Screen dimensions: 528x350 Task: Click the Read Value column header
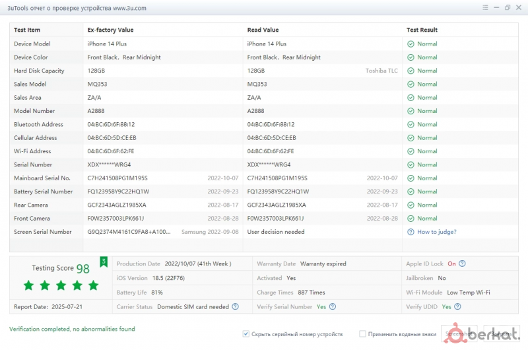(x=263, y=30)
